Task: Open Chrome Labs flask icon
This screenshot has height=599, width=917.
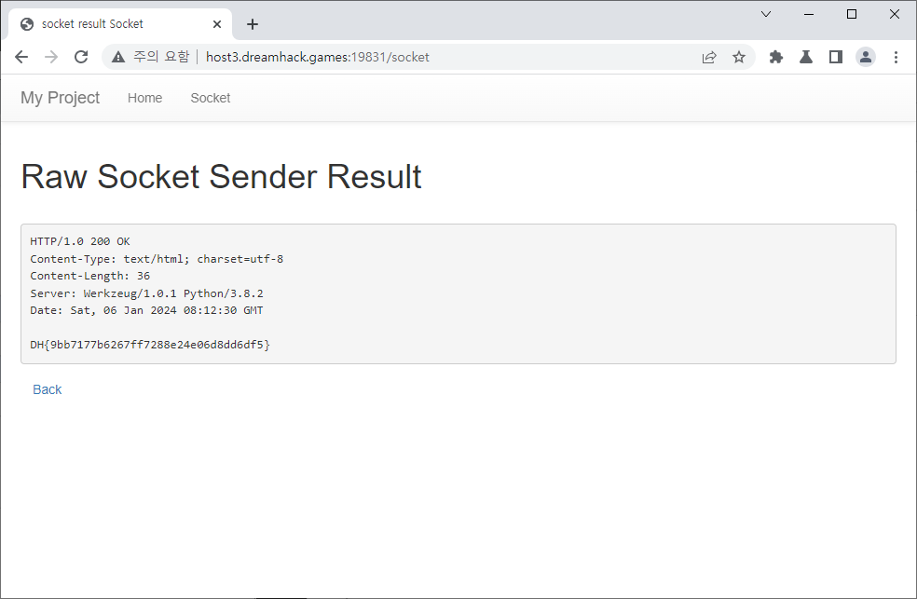Action: pos(806,57)
